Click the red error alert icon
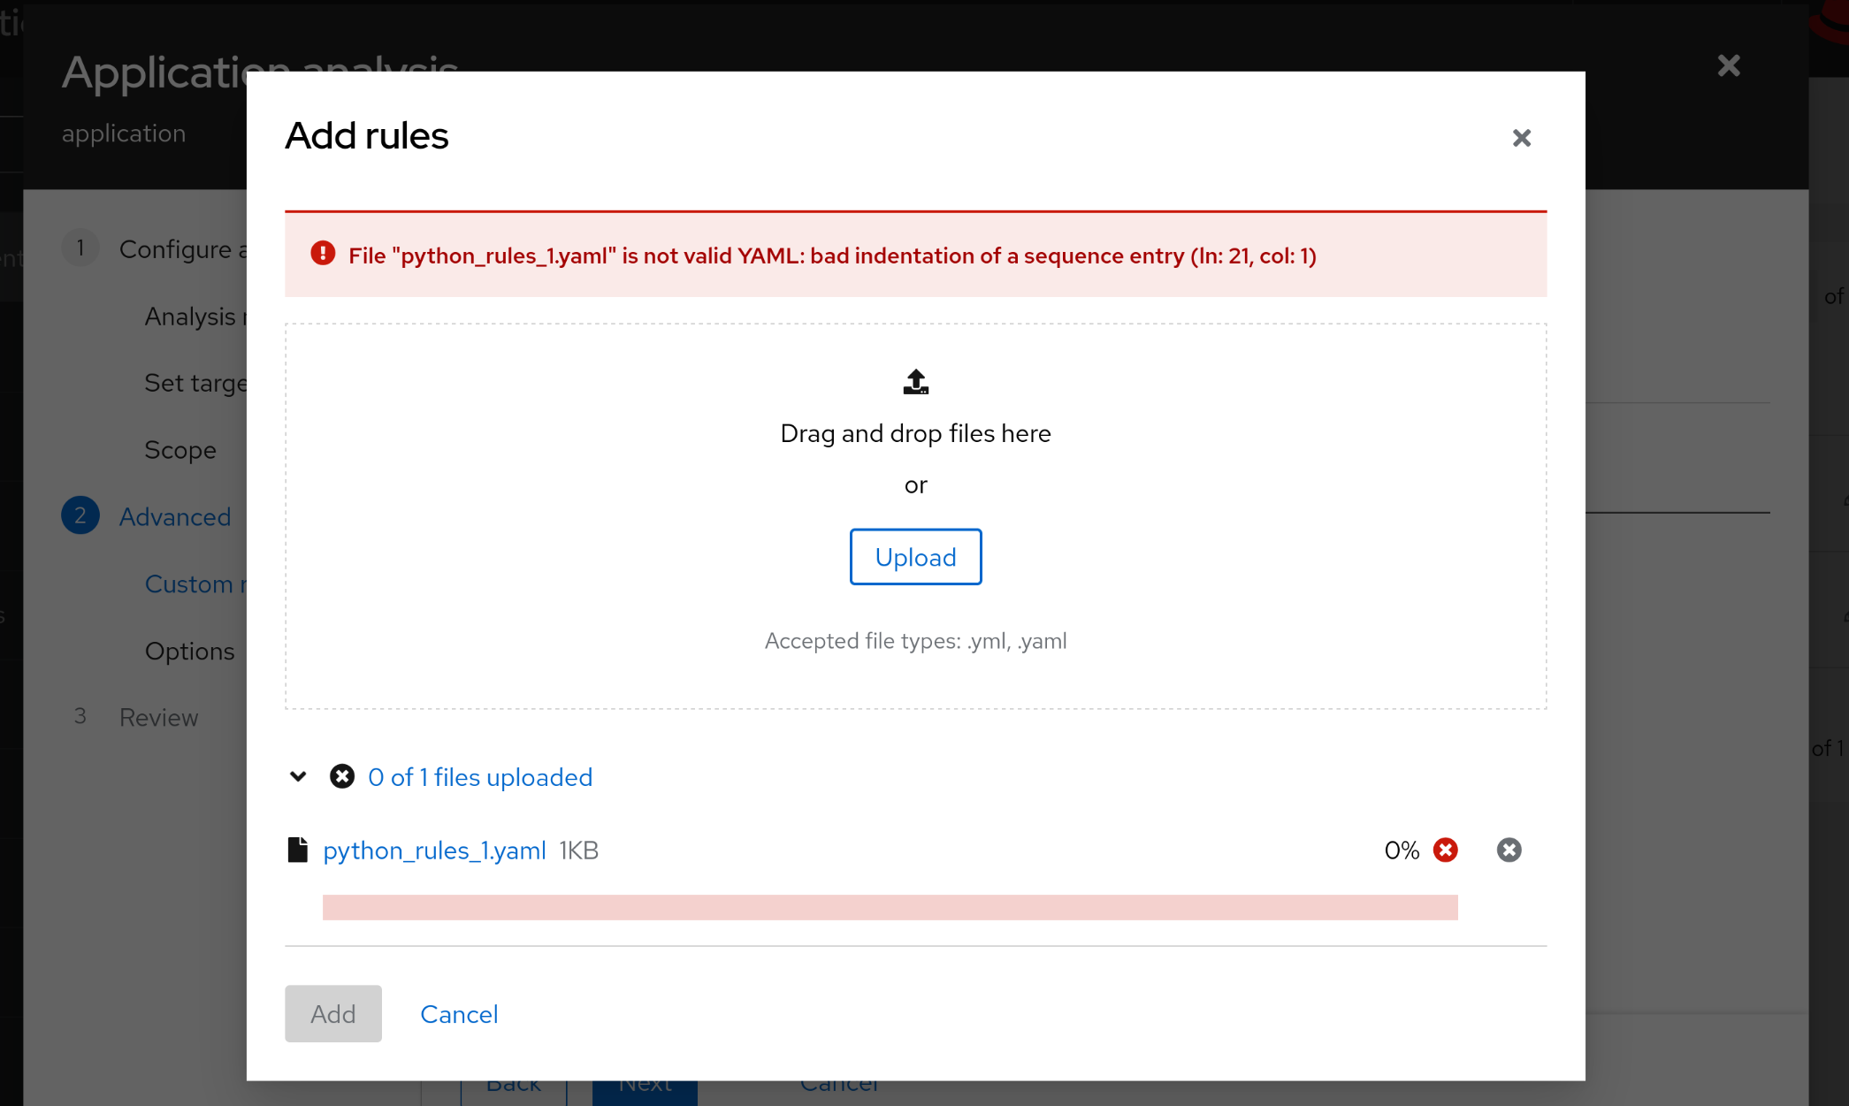This screenshot has height=1106, width=1849. click(323, 254)
